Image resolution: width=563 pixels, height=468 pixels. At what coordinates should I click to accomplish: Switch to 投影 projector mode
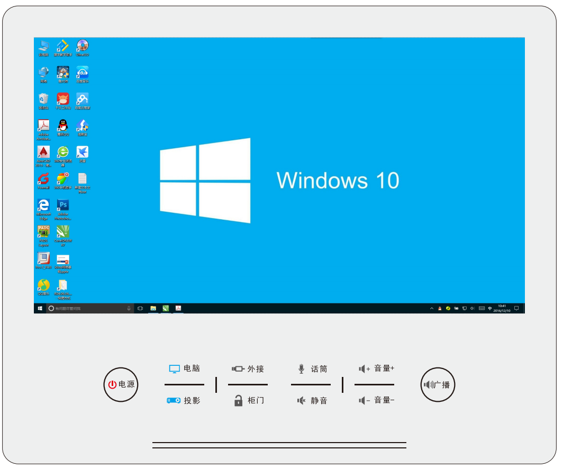185,401
